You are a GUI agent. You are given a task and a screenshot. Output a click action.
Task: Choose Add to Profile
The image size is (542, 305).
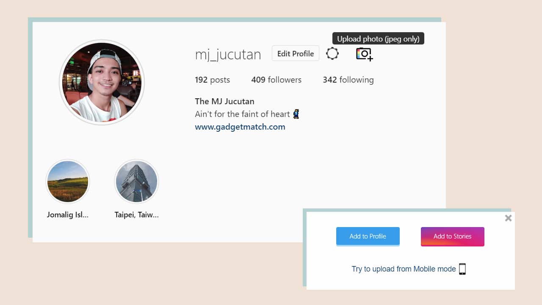368,236
